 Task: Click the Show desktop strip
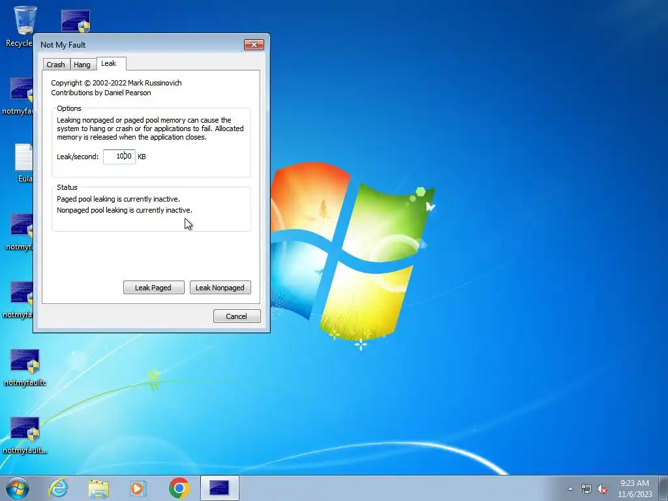point(663,488)
